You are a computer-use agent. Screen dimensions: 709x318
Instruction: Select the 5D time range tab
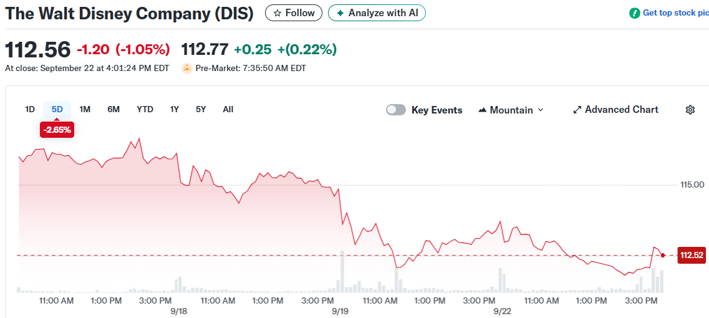click(x=57, y=110)
